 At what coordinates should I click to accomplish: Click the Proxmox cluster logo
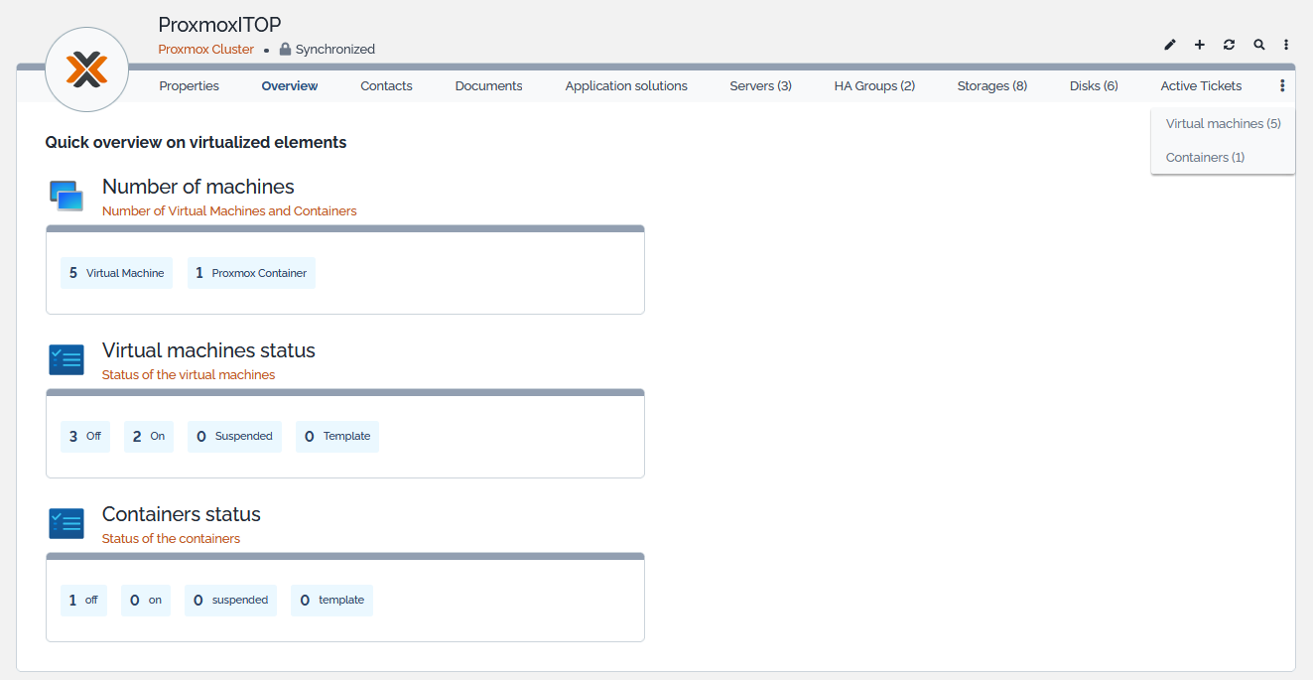(87, 69)
